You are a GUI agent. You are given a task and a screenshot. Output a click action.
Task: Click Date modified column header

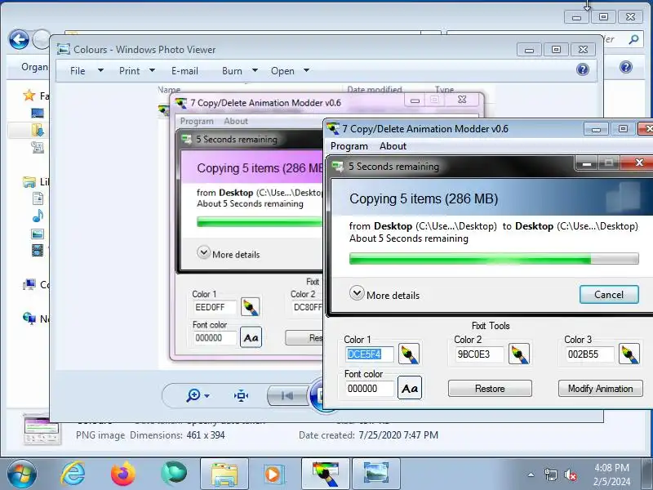[x=375, y=90]
